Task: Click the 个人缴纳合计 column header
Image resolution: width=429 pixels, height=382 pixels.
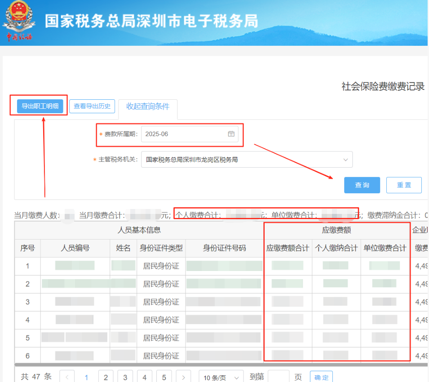Action: pyautogui.click(x=336, y=248)
